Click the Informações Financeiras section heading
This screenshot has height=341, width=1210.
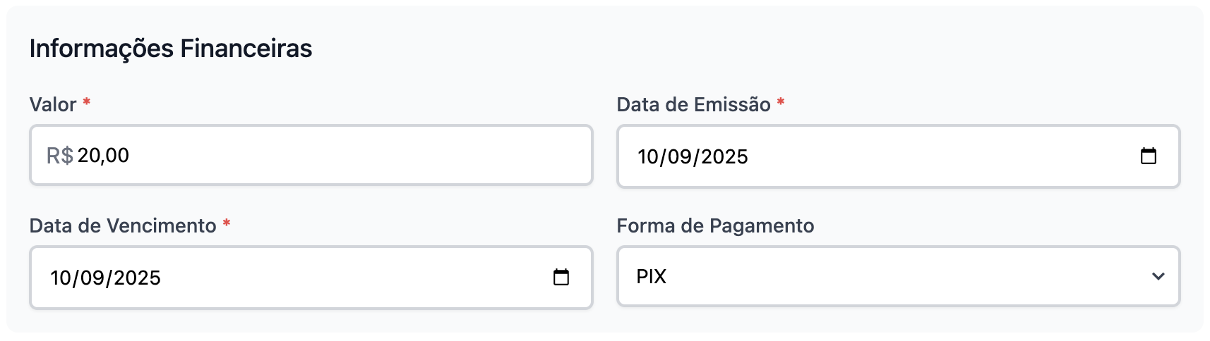(x=171, y=49)
